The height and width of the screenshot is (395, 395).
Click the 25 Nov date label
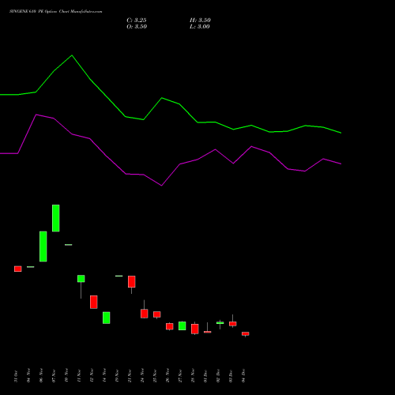(155, 375)
